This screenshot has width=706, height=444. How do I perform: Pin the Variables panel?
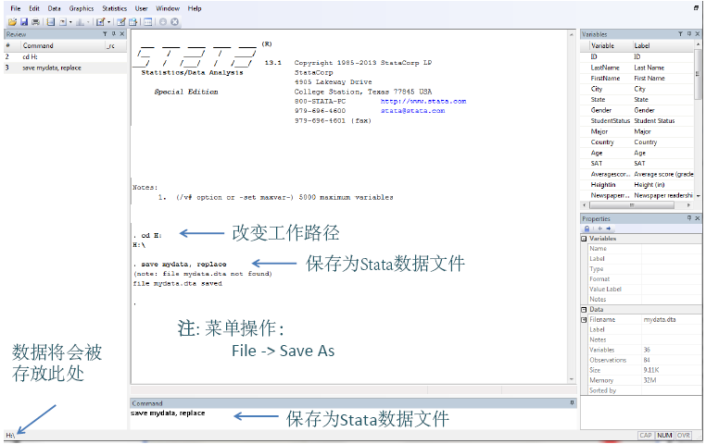click(x=689, y=34)
